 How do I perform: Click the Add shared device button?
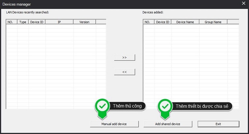coord(168,124)
